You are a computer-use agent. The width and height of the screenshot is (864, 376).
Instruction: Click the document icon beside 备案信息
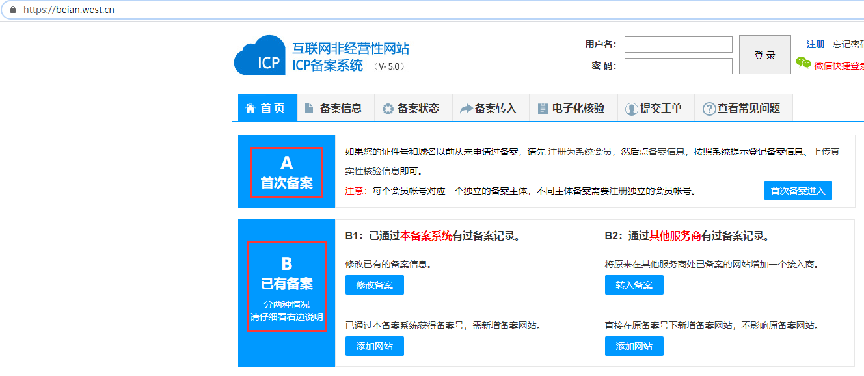click(x=309, y=109)
